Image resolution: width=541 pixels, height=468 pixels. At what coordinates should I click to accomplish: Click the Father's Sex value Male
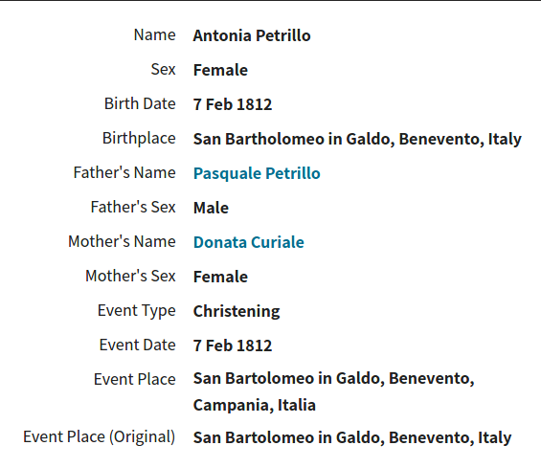211,208
